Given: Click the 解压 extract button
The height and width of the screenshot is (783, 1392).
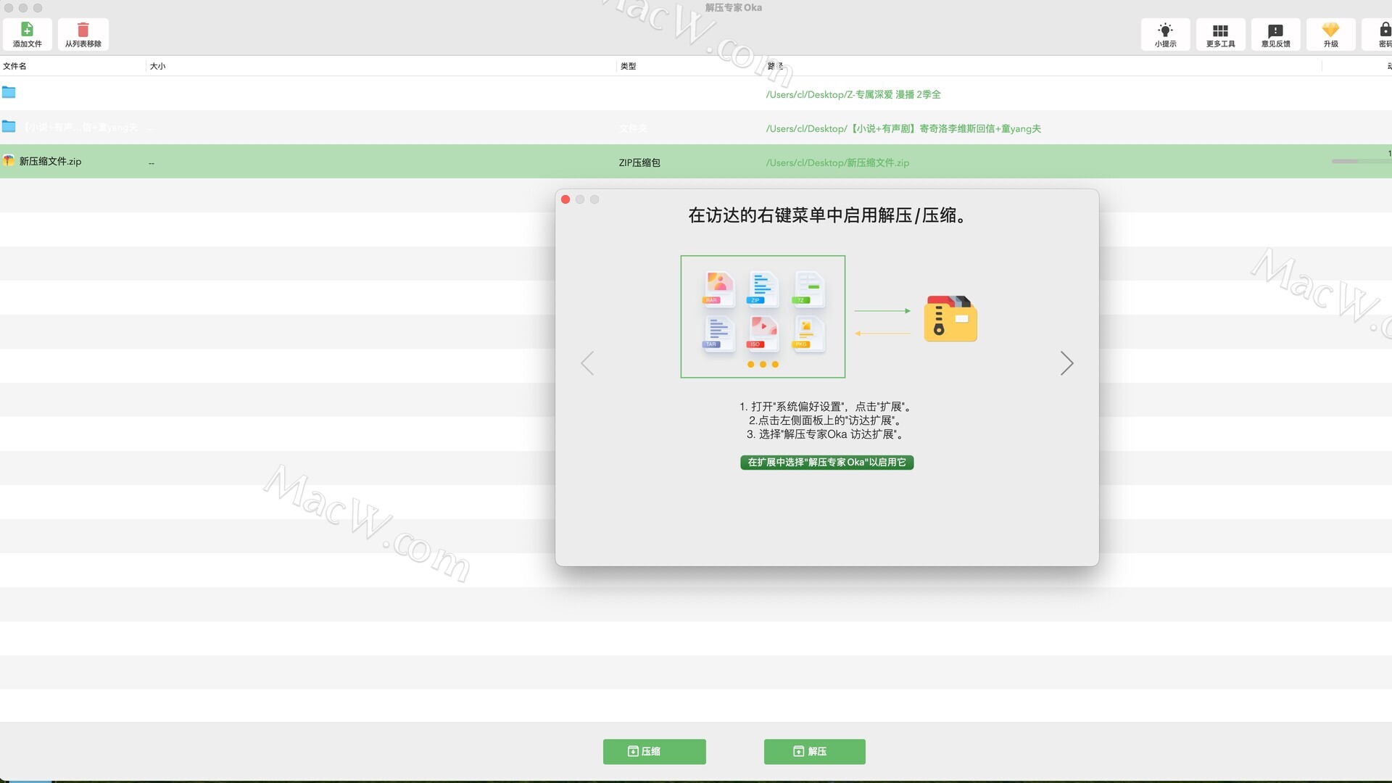Looking at the screenshot, I should point(814,751).
